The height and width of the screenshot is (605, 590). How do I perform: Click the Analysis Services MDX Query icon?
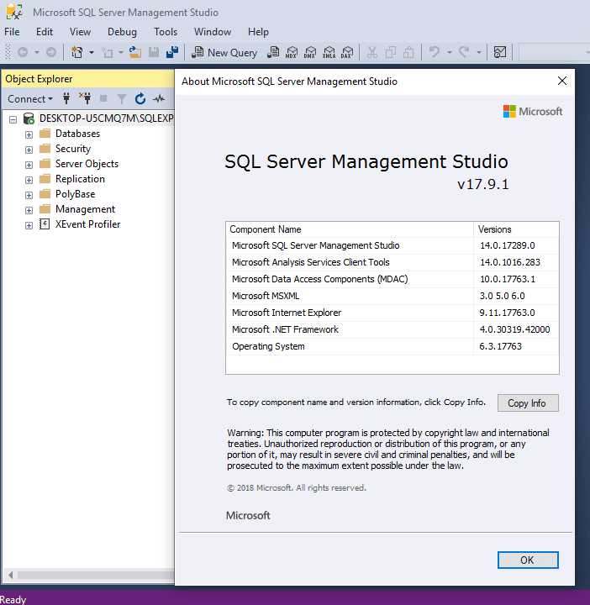292,52
